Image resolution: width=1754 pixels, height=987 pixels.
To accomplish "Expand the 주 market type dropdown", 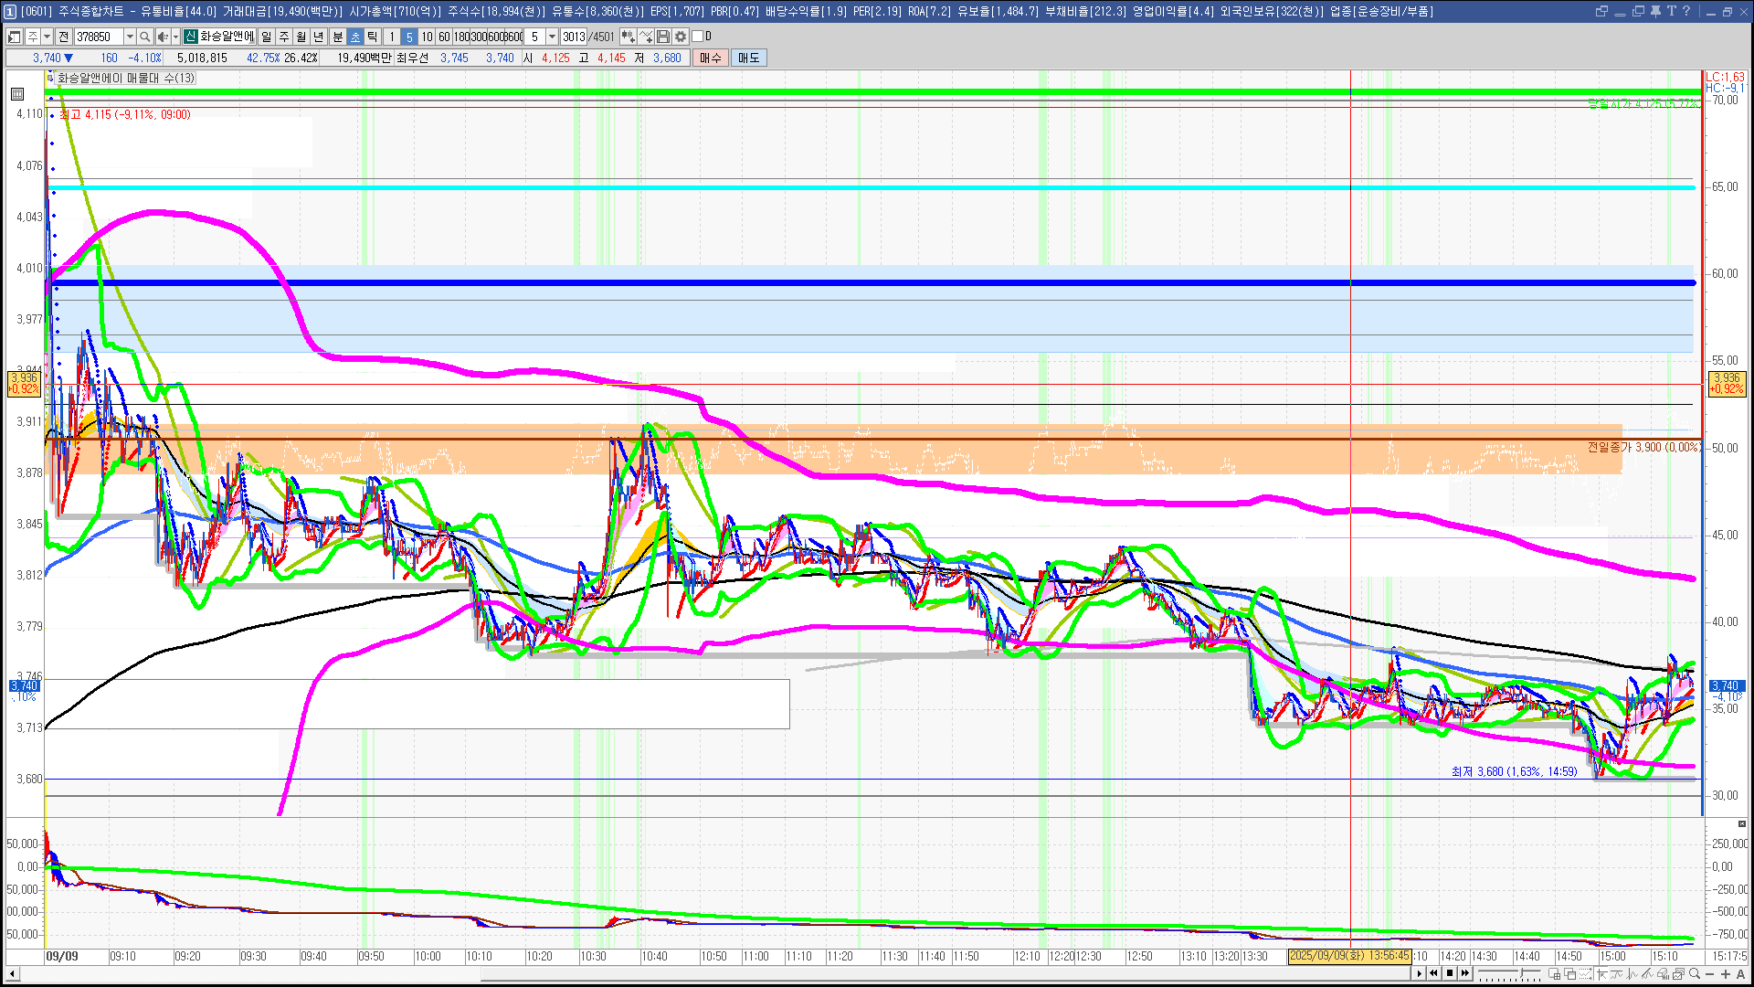I will coord(47,37).
